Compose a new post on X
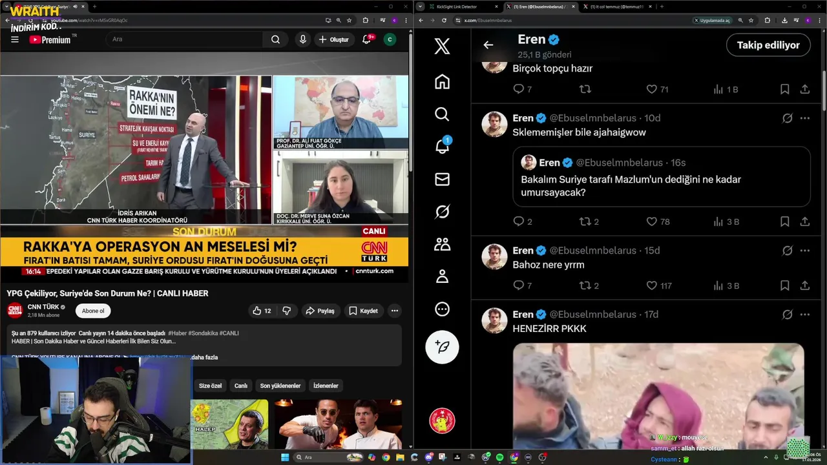 [442, 347]
